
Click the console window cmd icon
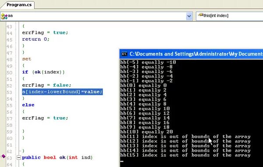(124, 54)
